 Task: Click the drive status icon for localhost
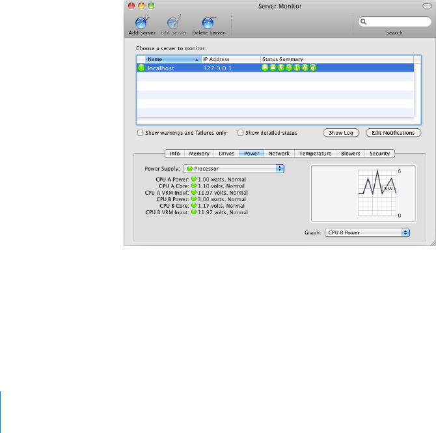[x=273, y=68]
